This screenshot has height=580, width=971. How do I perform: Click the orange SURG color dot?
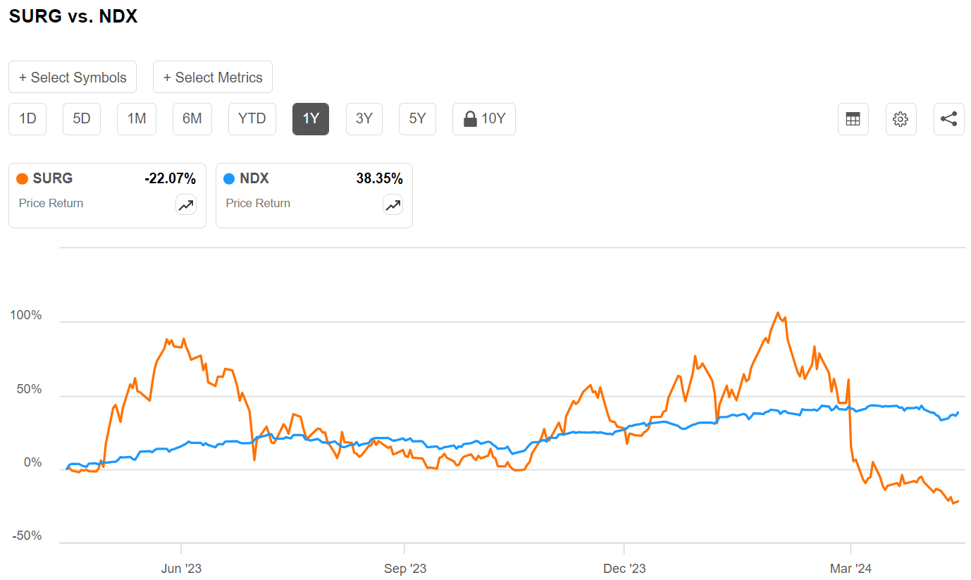pyautogui.click(x=22, y=179)
